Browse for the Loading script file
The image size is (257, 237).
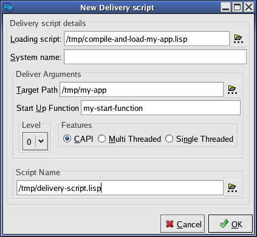238,39
